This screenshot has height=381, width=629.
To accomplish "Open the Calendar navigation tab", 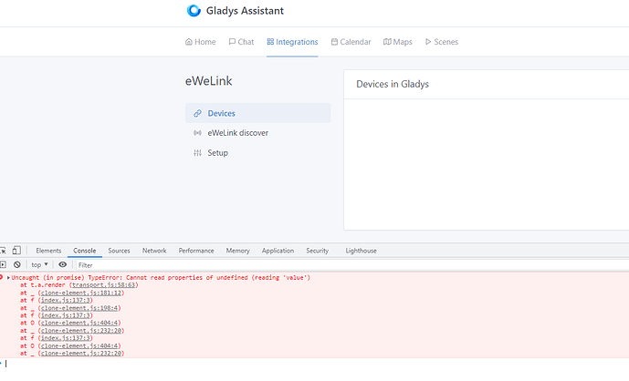I will 351,42.
